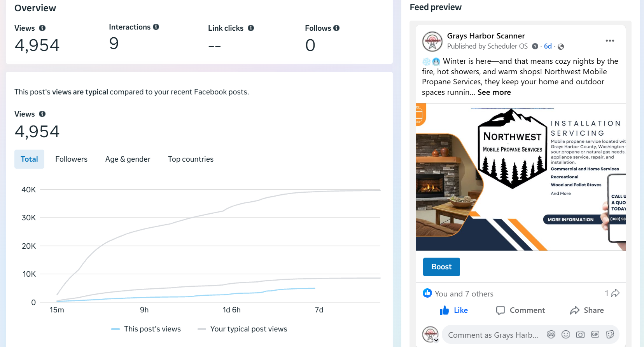Select the Followers tab
Viewport: 644px width, 347px height.
coord(71,159)
